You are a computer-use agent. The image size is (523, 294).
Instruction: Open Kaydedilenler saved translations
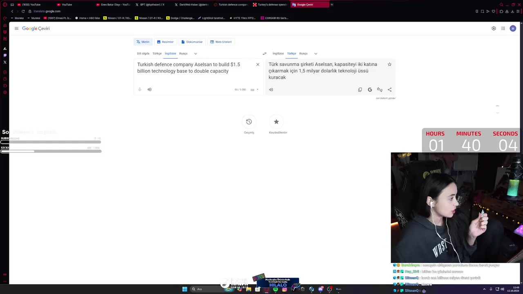[x=276, y=122]
